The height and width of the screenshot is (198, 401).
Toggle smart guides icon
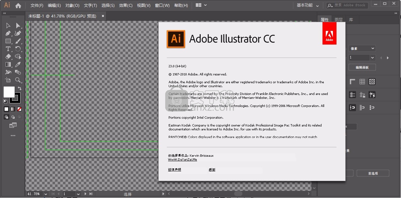click(372, 95)
